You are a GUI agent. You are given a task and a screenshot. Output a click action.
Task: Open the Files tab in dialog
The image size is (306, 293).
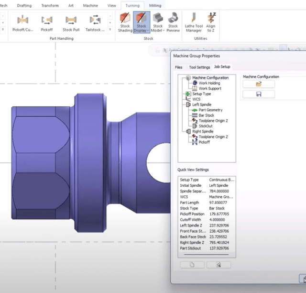[178, 67]
